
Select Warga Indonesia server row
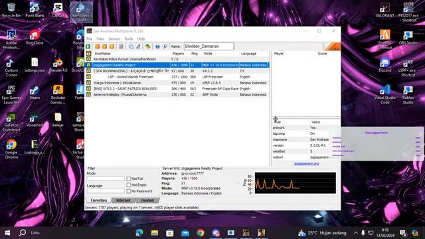click(x=177, y=83)
